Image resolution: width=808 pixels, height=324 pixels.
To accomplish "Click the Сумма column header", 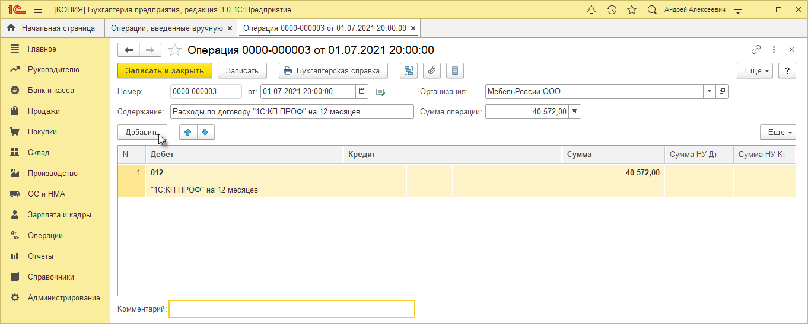I will tap(613, 154).
